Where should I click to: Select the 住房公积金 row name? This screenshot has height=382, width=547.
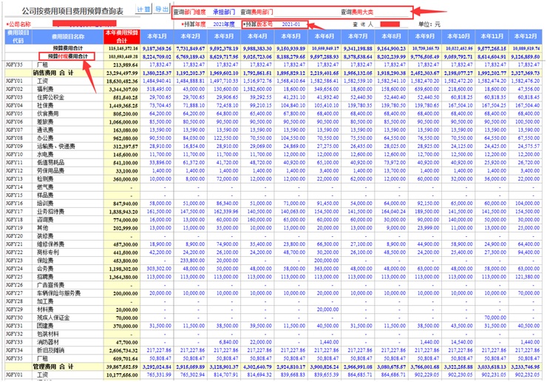50,97
